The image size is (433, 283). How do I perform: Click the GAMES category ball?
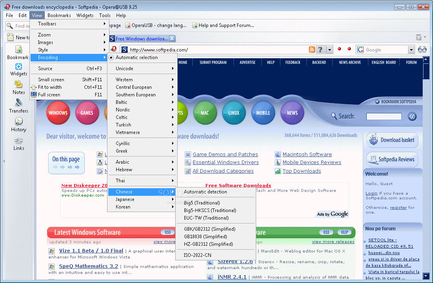click(x=87, y=113)
